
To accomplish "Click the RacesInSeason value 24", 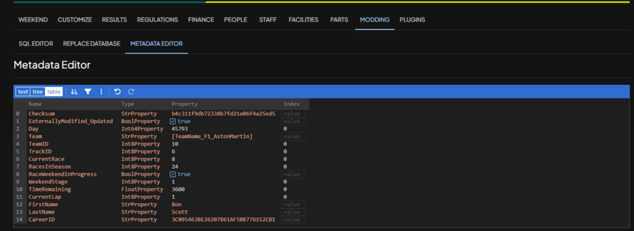I will point(175,167).
